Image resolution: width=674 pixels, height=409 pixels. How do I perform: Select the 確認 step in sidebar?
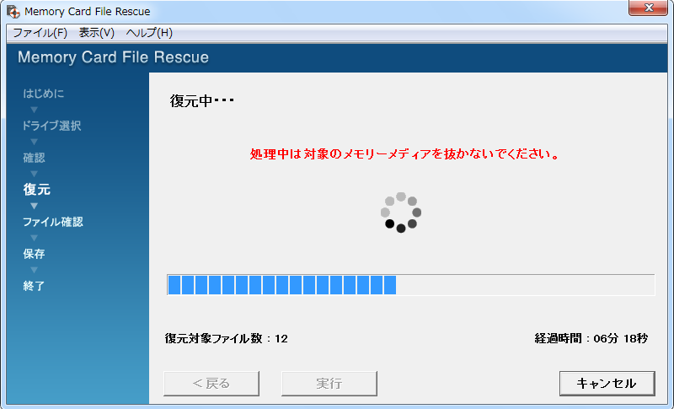click(34, 158)
